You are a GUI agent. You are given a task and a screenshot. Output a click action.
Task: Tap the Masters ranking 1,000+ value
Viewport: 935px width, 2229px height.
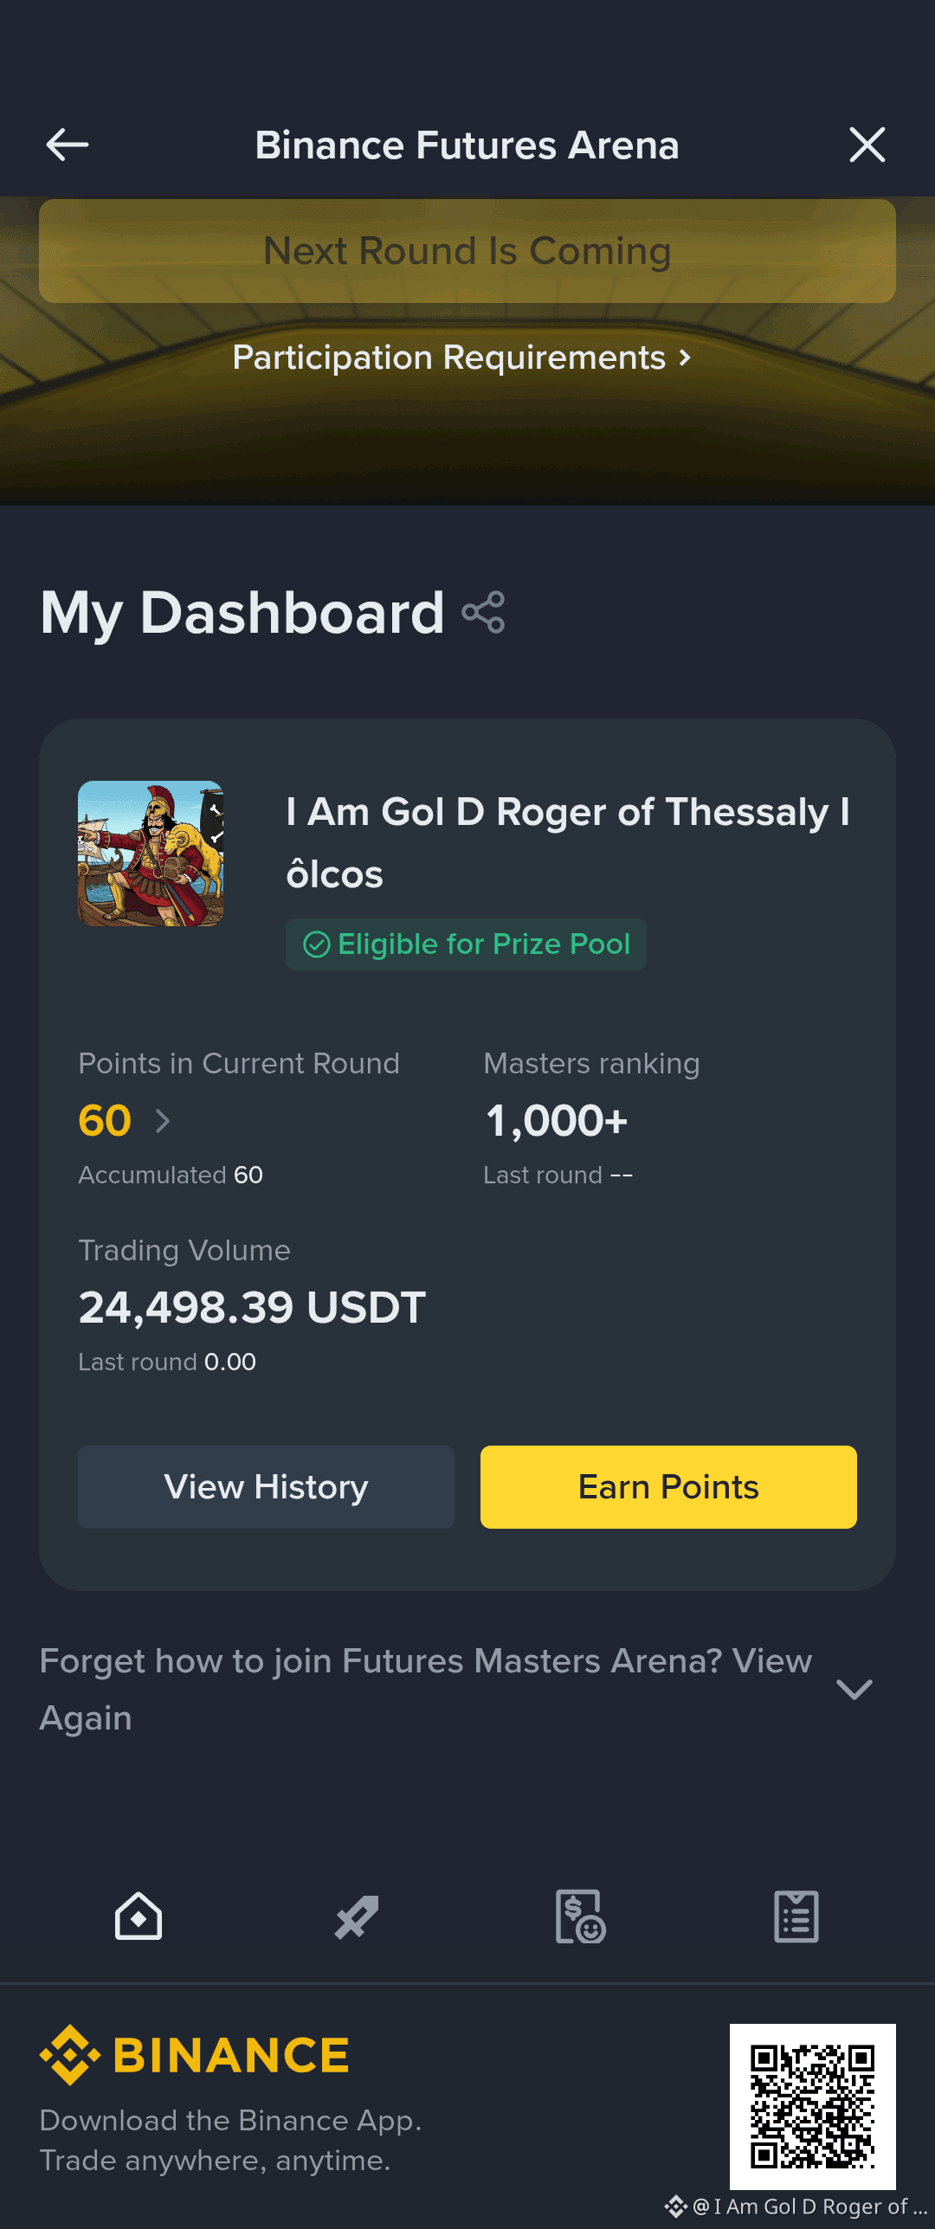coord(557,1121)
